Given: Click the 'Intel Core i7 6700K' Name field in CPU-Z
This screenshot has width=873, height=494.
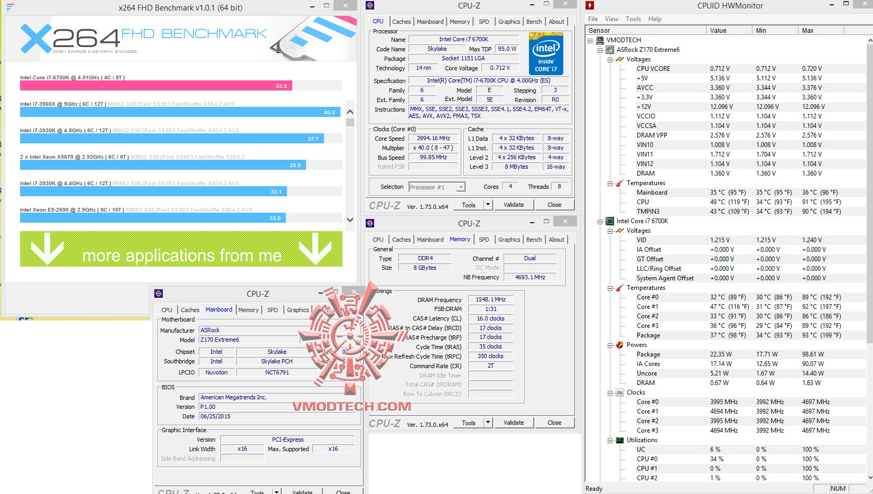Looking at the screenshot, I should (x=463, y=39).
